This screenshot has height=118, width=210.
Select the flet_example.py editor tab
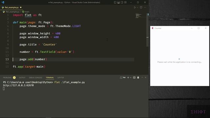click(x=12, y=8)
